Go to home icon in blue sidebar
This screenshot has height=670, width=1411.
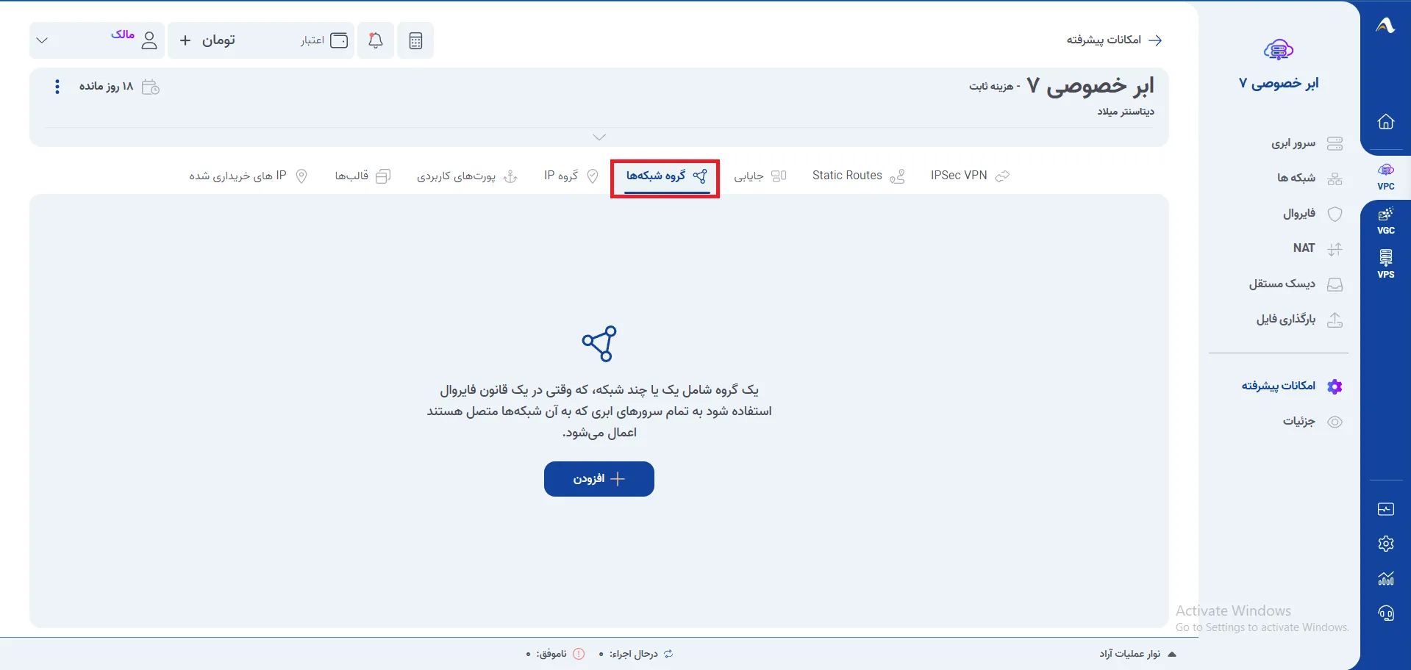[x=1386, y=121]
